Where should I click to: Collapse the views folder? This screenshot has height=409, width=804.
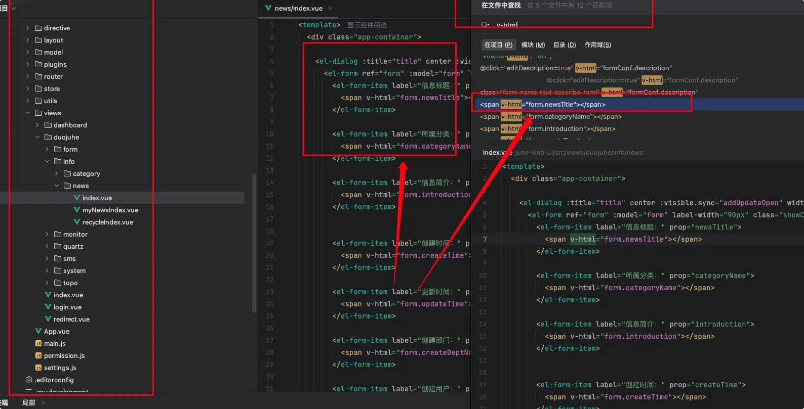coord(28,113)
